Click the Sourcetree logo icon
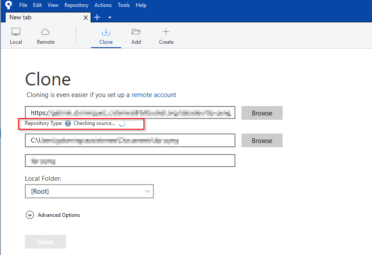Screen dimensions: 372x255 point(9,5)
